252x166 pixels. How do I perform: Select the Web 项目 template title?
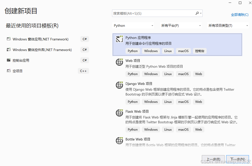click(133, 61)
